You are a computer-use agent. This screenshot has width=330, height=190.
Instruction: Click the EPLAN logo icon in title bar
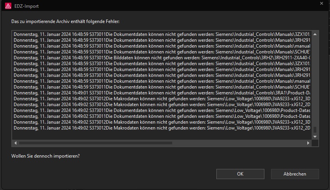8,6
